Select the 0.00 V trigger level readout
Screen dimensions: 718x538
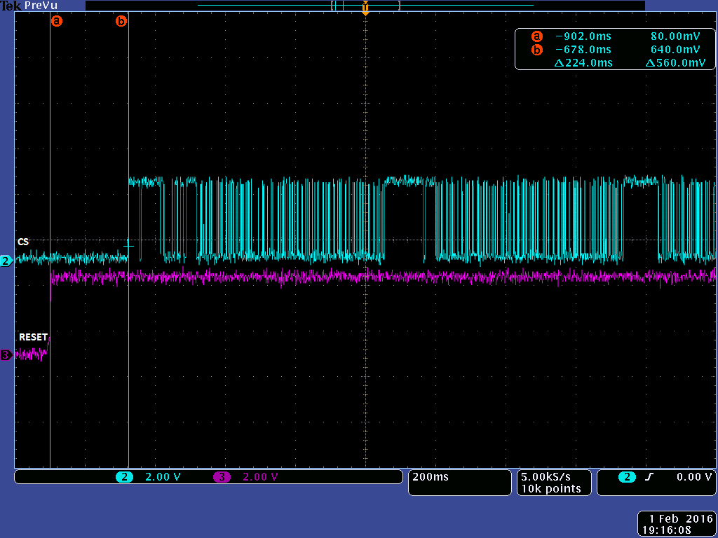coord(694,476)
